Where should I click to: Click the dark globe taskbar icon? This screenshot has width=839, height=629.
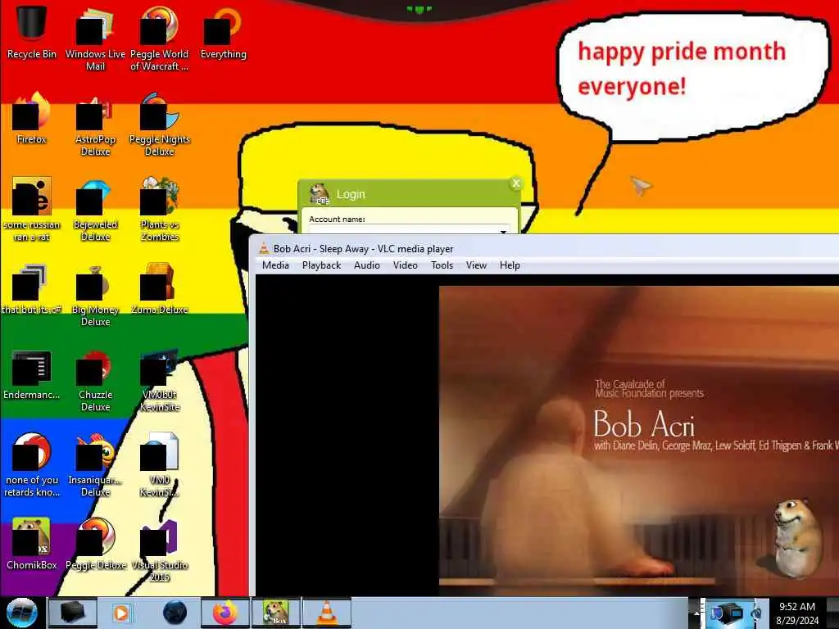(175, 613)
